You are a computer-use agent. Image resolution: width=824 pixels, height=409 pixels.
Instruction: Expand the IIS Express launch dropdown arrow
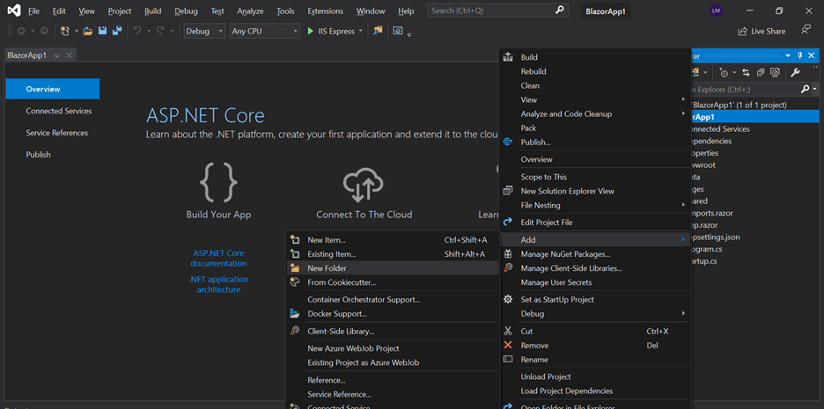click(361, 31)
